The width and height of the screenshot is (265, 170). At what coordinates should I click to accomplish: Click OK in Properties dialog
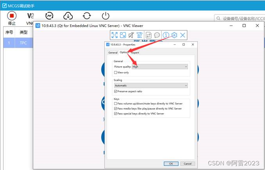(x=171, y=164)
